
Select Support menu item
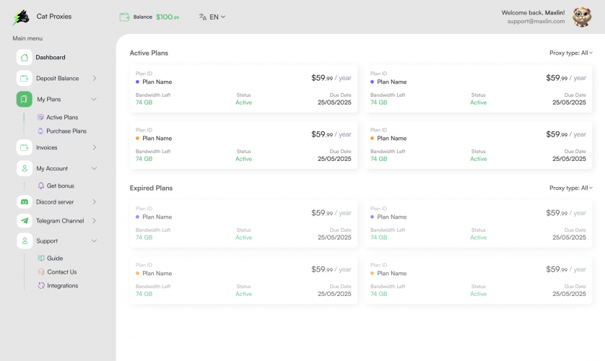pyautogui.click(x=47, y=241)
